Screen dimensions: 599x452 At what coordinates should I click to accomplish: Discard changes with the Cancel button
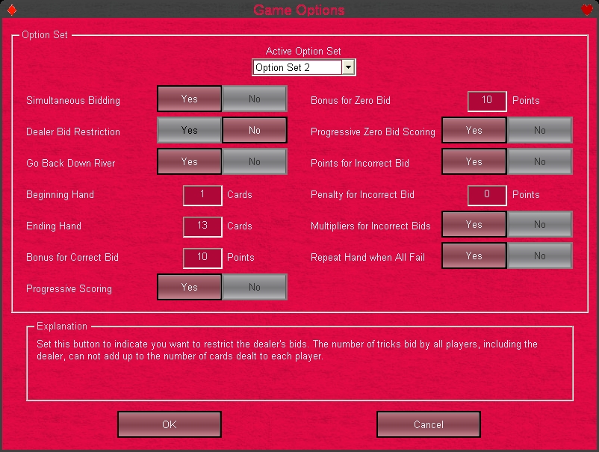[x=428, y=424]
